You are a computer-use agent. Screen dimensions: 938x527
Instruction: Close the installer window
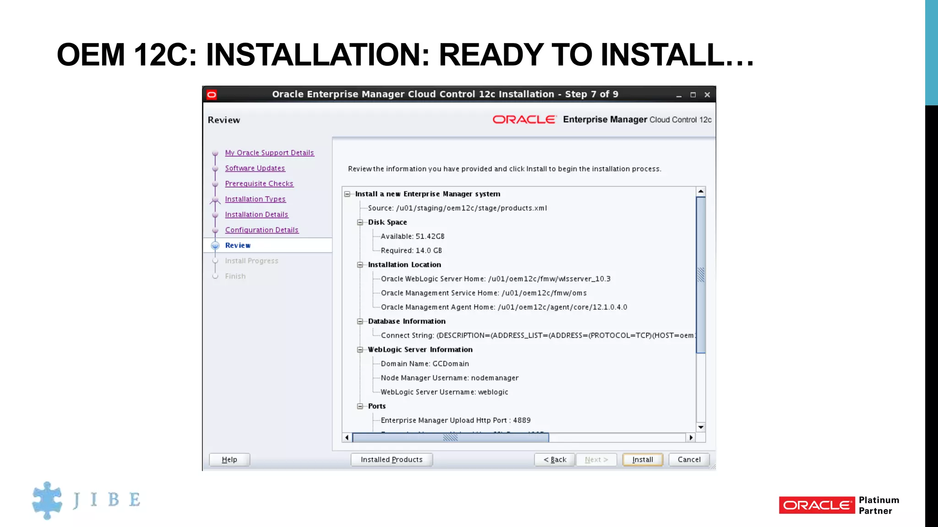tap(707, 95)
